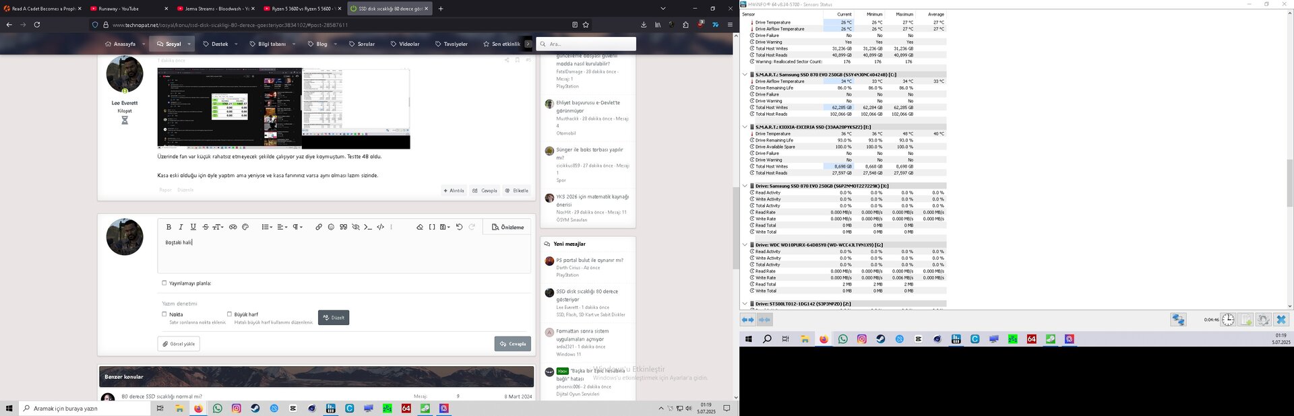Expand the Blog menu dropdown arrow
This screenshot has height=416, width=1294.
(x=335, y=44)
